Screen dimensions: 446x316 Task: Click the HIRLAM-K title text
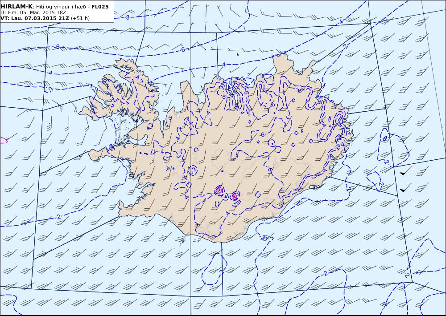pos(16,7)
